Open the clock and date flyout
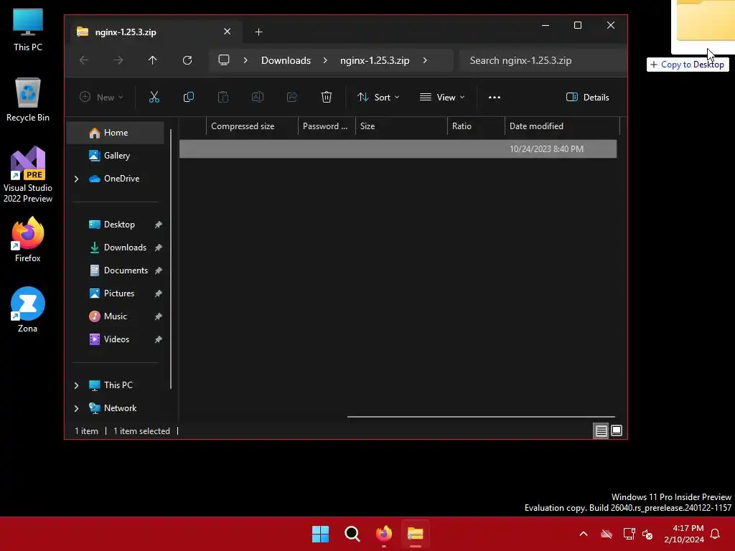 (684, 534)
